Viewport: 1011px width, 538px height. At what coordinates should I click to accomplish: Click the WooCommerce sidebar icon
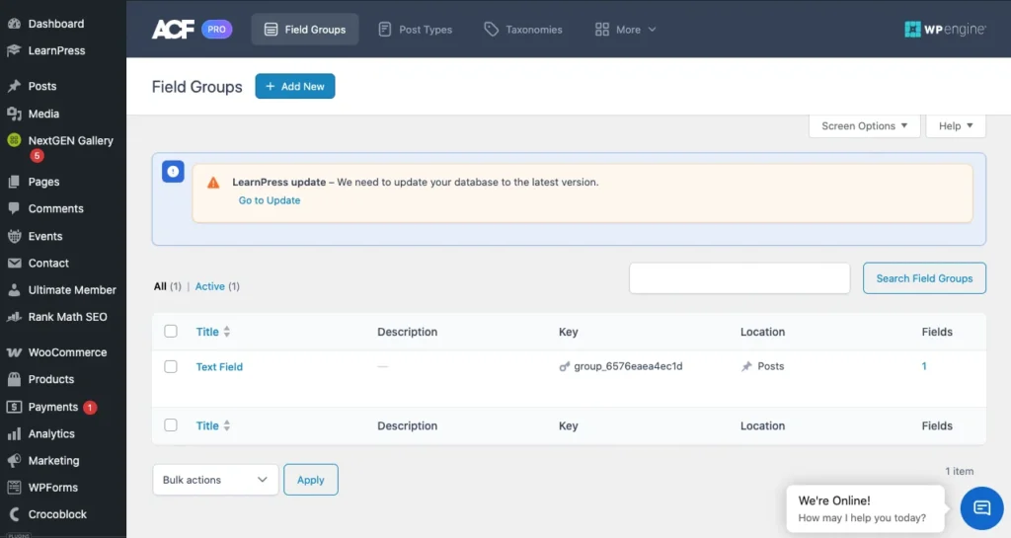[x=14, y=352]
